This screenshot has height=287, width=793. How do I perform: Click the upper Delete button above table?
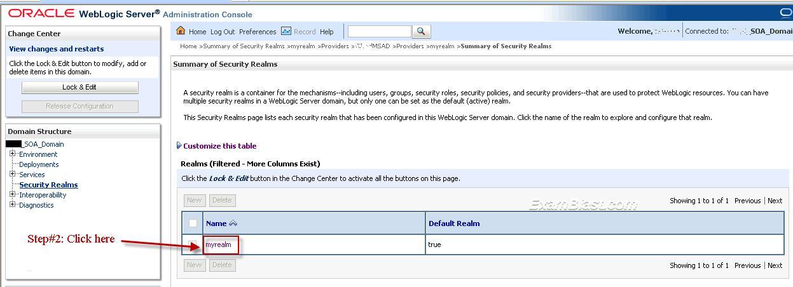pyautogui.click(x=222, y=200)
